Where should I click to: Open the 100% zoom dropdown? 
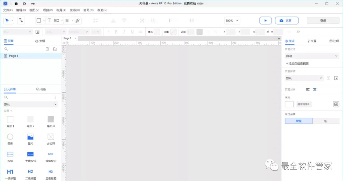[232, 21]
